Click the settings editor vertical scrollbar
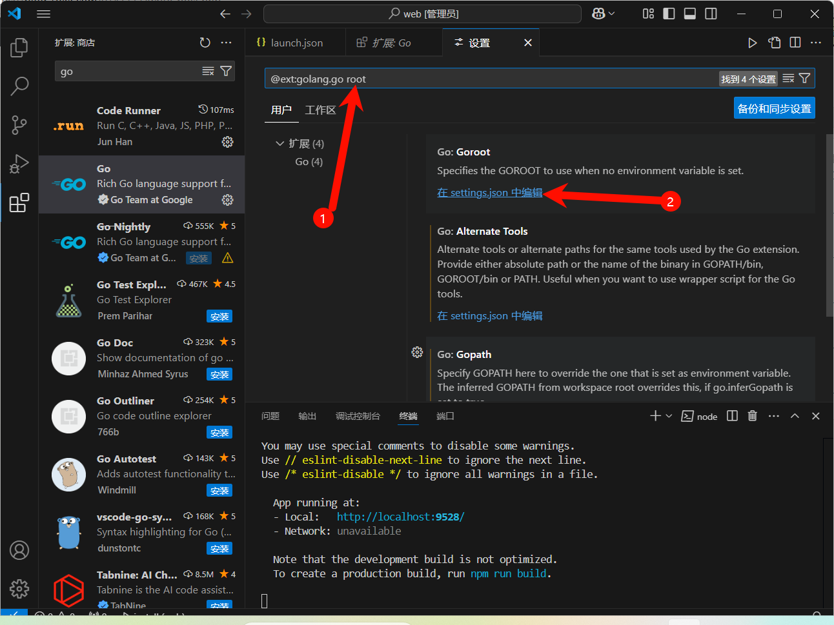The height and width of the screenshot is (625, 834). [x=829, y=225]
